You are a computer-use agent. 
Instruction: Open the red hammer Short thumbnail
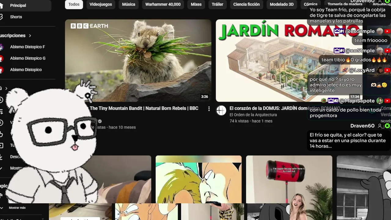pyautogui.click(x=289, y=179)
